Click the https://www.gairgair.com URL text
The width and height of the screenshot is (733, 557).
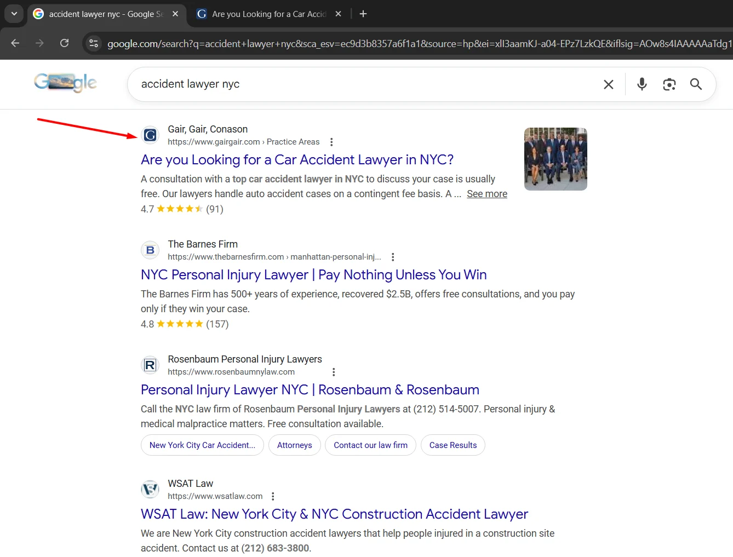214,142
